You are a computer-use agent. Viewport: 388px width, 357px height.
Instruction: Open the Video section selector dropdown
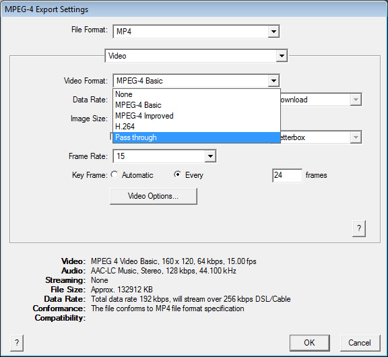point(196,56)
